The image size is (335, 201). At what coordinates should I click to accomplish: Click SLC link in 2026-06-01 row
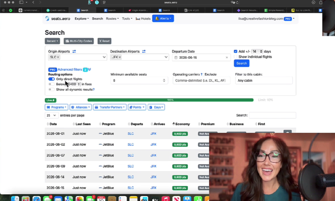pos(131,134)
